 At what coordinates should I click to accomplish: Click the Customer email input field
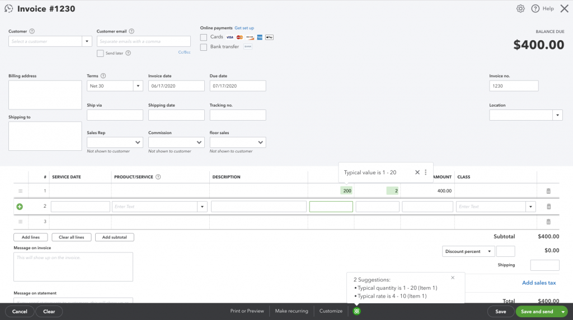coord(144,41)
